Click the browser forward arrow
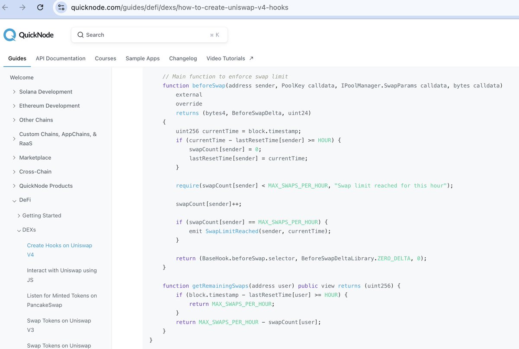This screenshot has width=519, height=349. [x=22, y=7]
